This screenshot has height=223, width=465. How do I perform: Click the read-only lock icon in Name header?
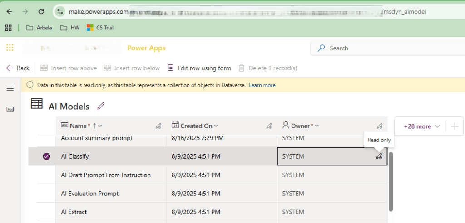pos(158,126)
